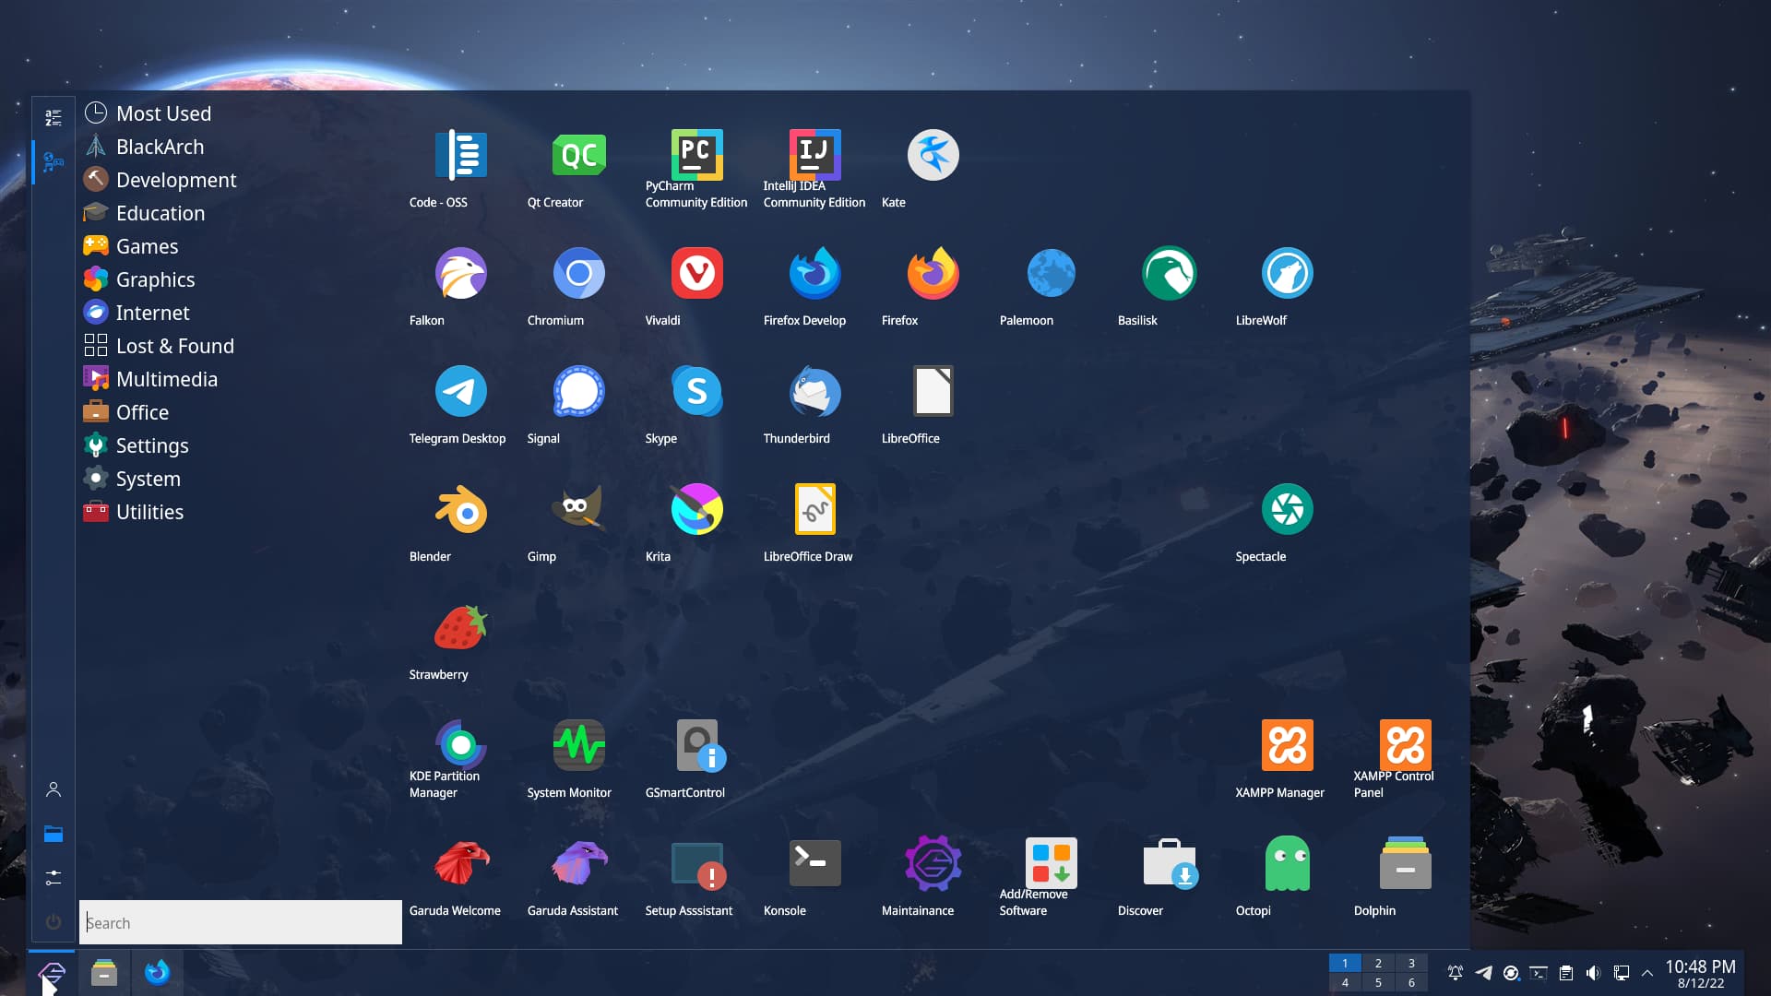
Task: Open Garuda Welcome
Action: click(x=460, y=863)
